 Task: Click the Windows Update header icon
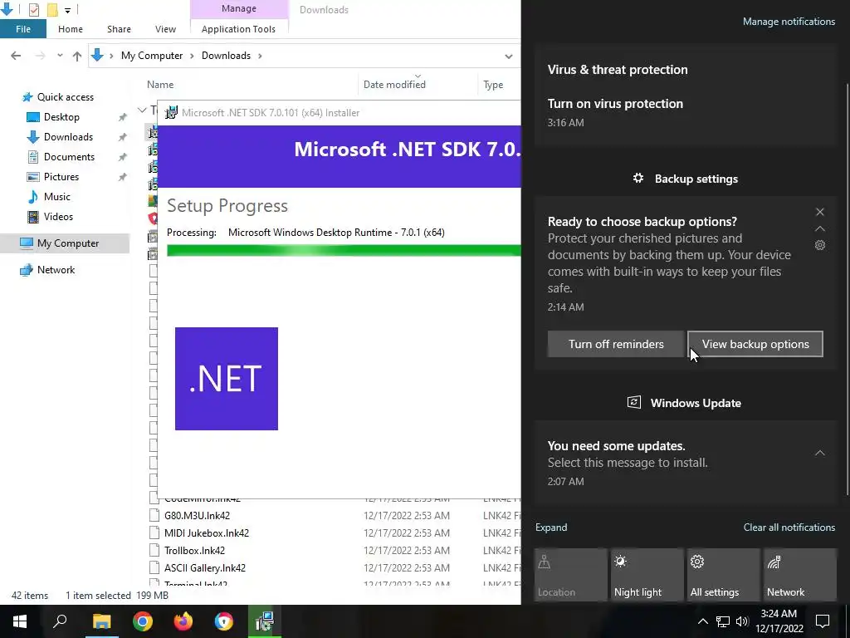633,402
